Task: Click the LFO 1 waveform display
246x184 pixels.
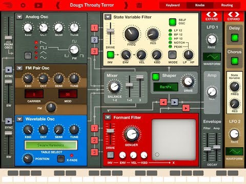Action: tap(212, 57)
